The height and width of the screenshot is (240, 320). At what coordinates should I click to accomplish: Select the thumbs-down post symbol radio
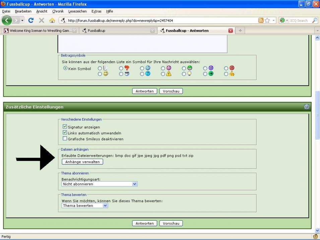coord(121,68)
